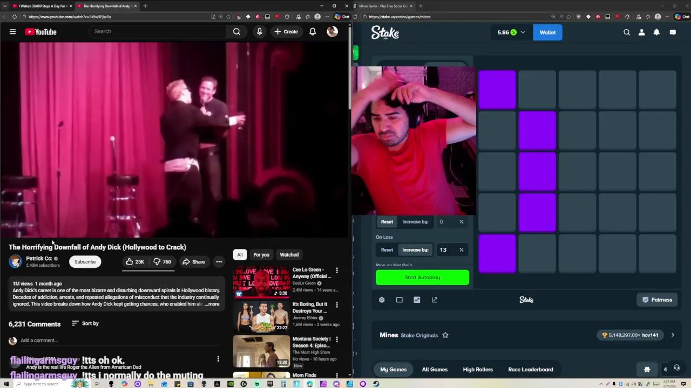691x388 pixels.
Task: Expand description with ...more
Action: tap(212, 304)
